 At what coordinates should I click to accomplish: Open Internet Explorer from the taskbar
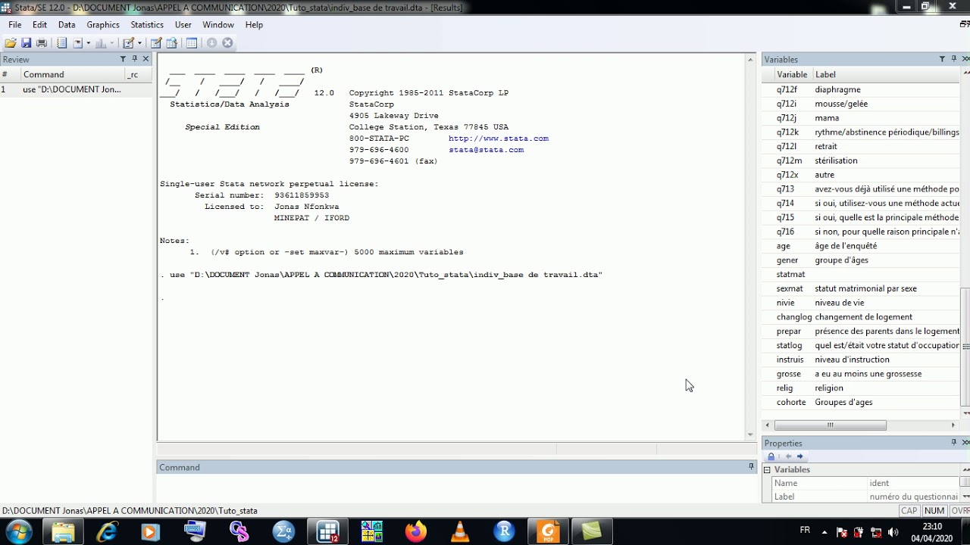point(107,531)
